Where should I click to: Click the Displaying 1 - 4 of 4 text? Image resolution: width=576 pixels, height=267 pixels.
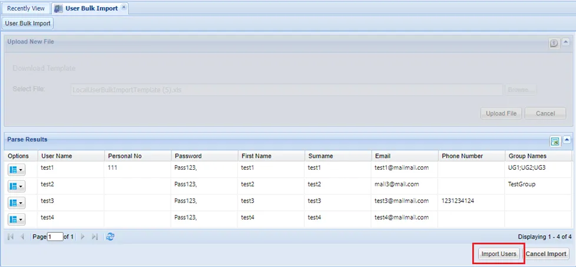coord(545,237)
